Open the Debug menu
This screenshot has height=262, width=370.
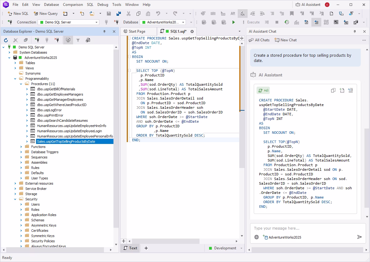(x=103, y=5)
